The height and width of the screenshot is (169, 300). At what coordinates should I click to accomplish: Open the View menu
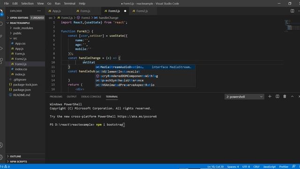click(x=40, y=3)
